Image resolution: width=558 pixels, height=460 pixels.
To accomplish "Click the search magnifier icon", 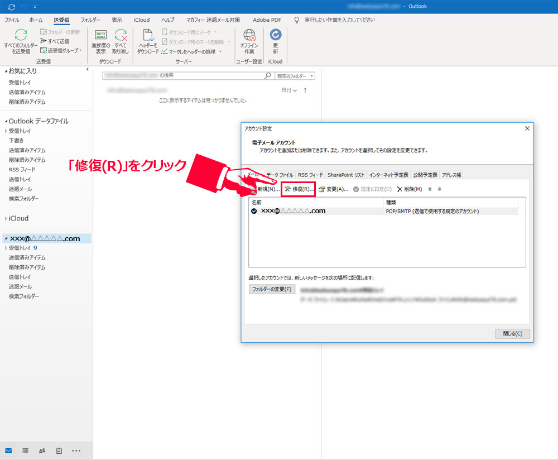I will pyautogui.click(x=268, y=75).
